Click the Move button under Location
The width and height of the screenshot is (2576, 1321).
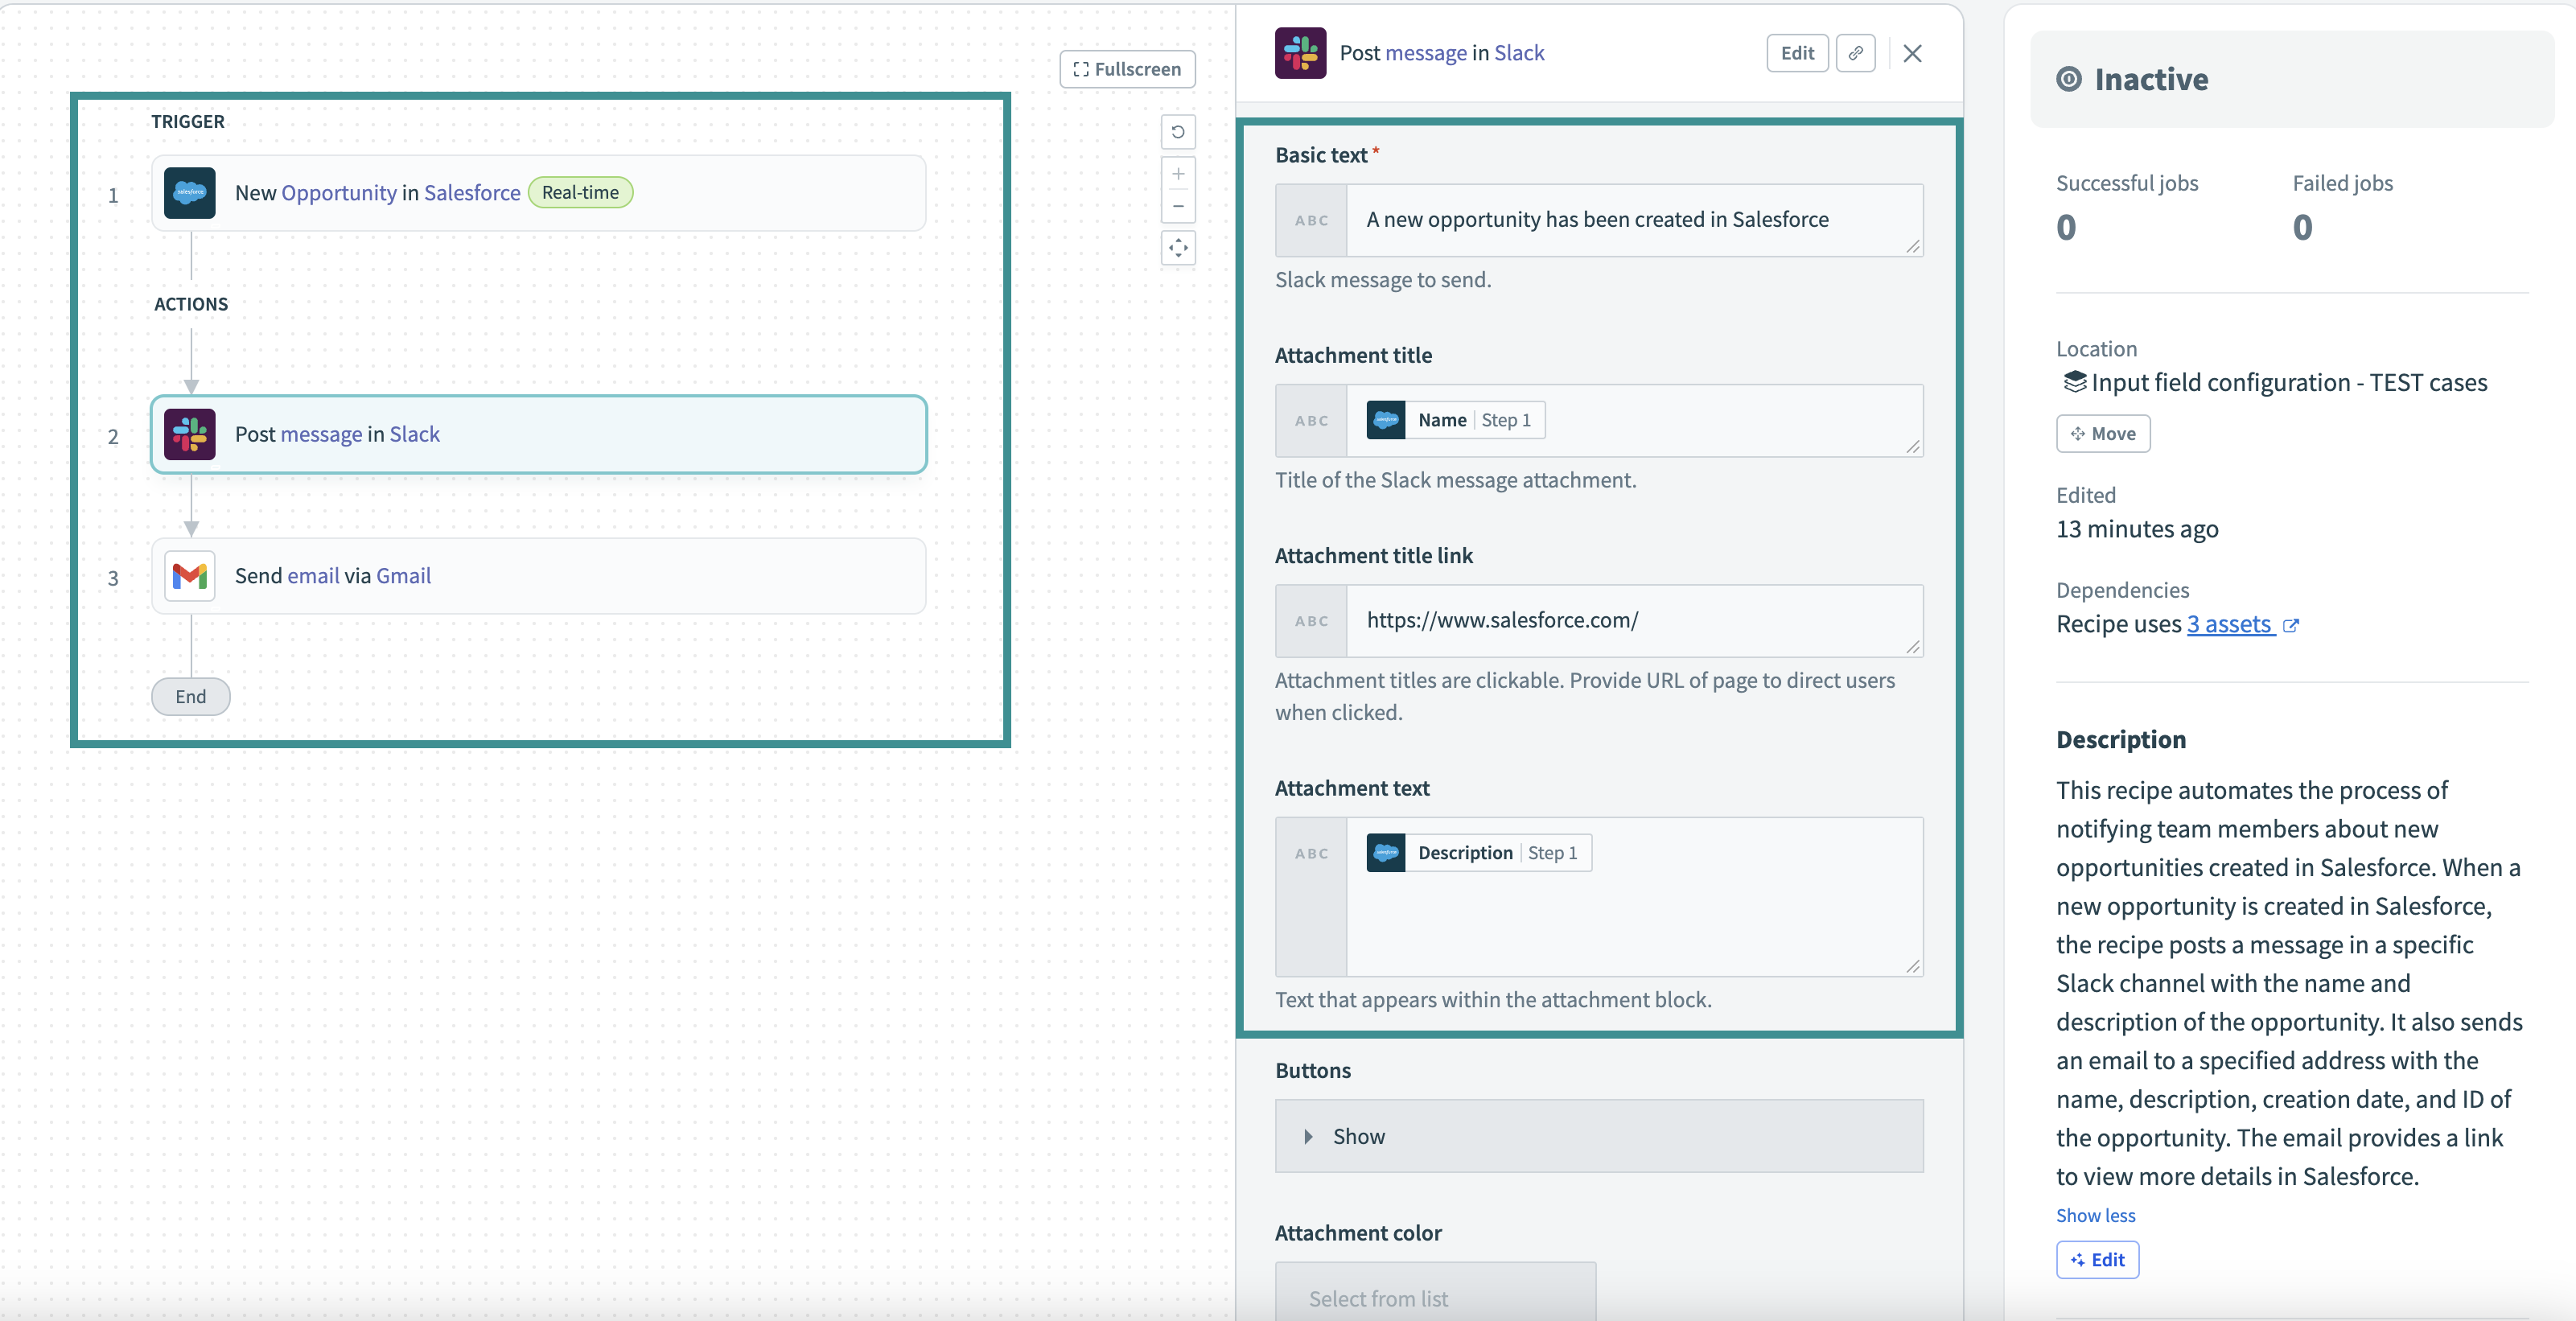pyautogui.click(x=2102, y=434)
